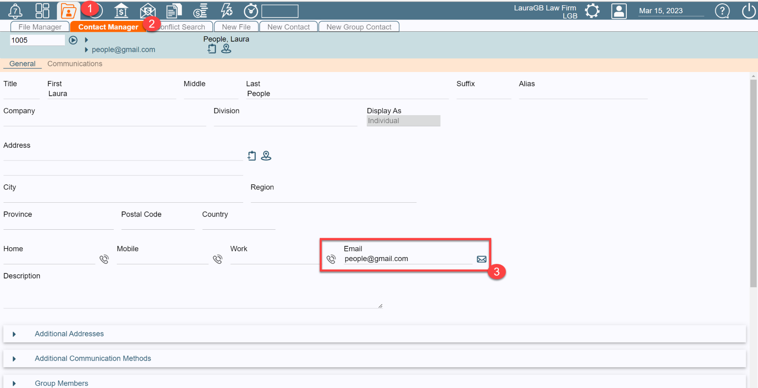758x388 pixels.
Task: Click the Country field
Action: point(239,225)
